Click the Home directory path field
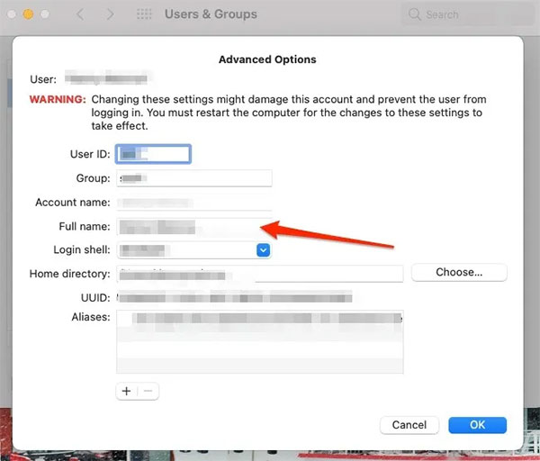 click(x=259, y=274)
